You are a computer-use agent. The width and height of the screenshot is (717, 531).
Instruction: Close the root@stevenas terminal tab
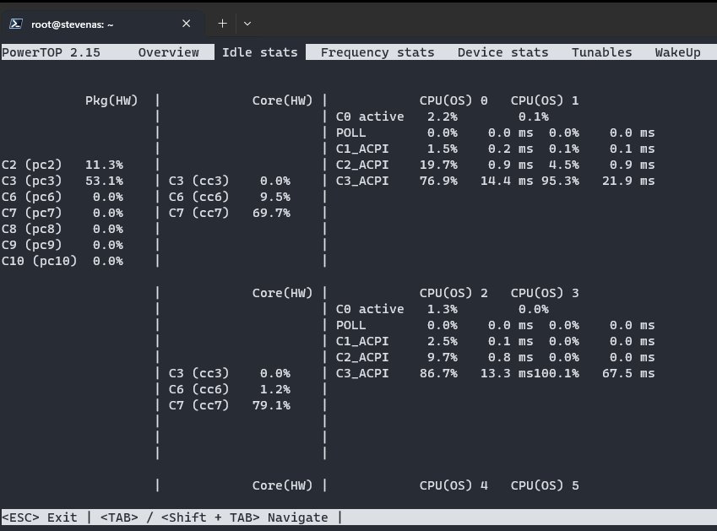point(186,24)
